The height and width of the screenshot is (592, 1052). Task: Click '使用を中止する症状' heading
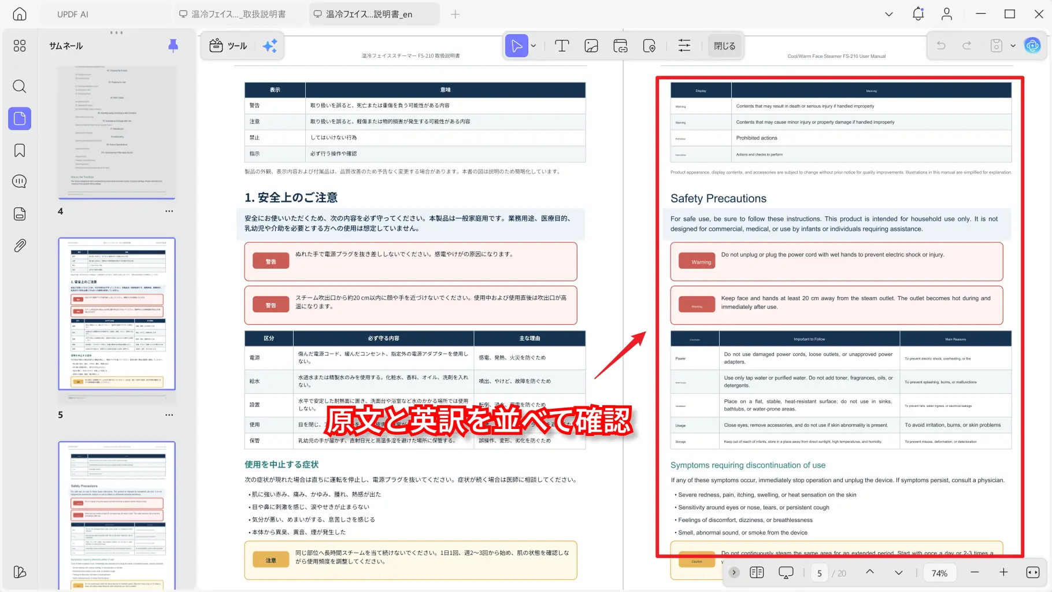click(281, 465)
